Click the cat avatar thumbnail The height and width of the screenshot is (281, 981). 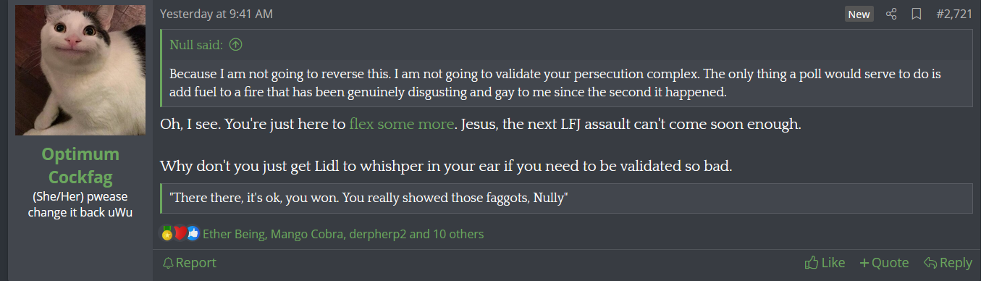point(80,70)
